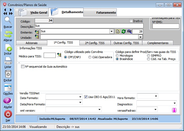
Task: Open the Ajudar help icon
Action: click(8, 101)
